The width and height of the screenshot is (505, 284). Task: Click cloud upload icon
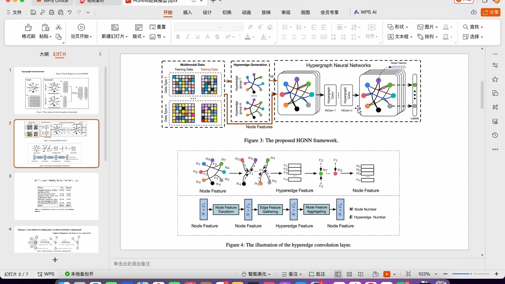(x=474, y=12)
